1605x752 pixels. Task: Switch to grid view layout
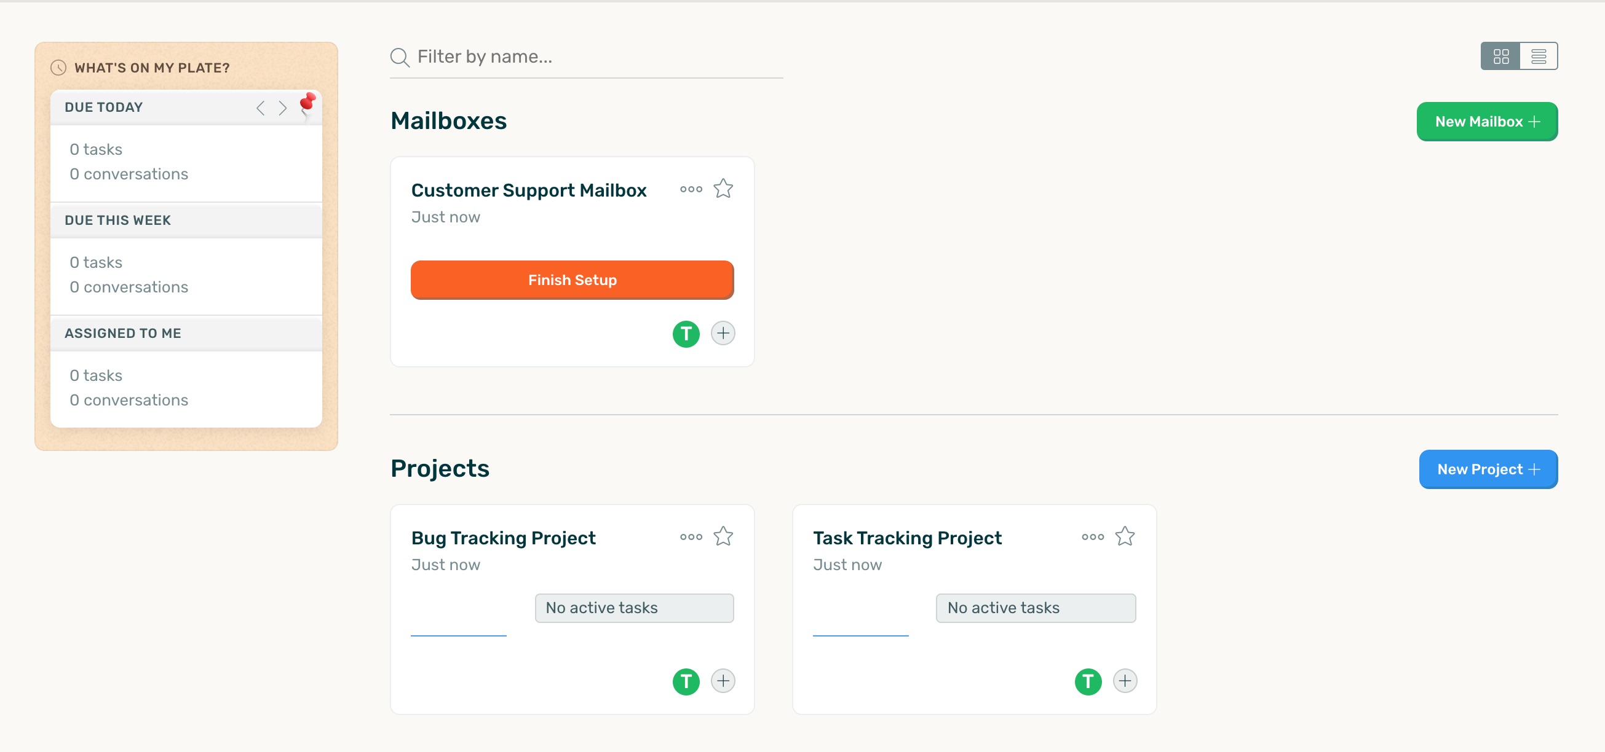[x=1500, y=57]
